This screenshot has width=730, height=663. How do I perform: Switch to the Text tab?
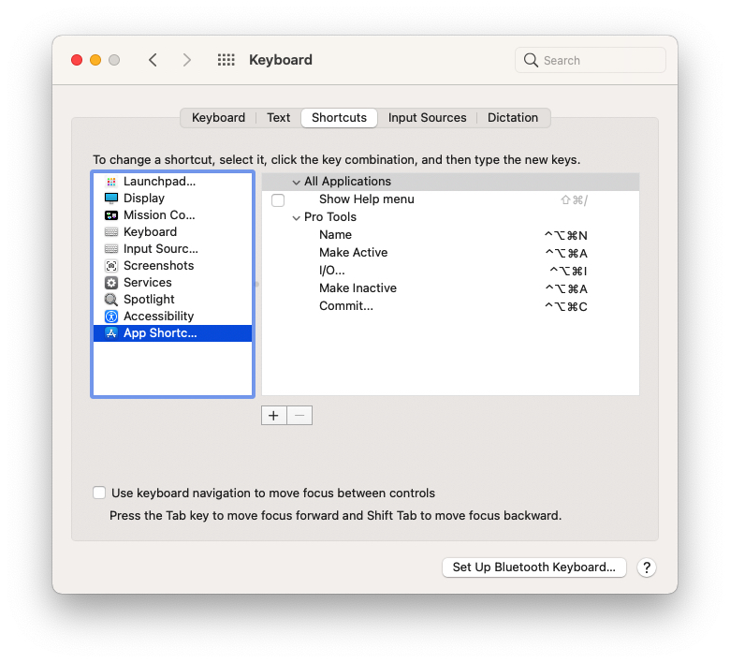tap(278, 118)
